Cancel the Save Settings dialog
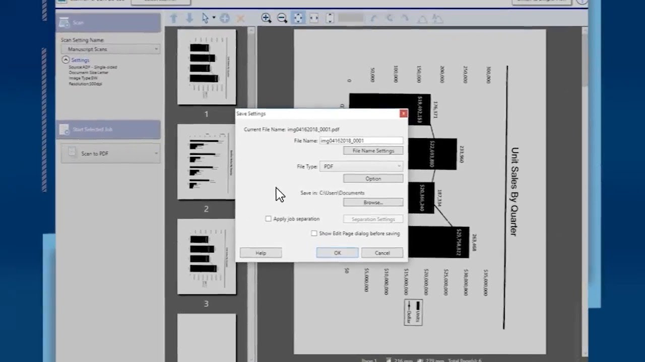Viewport: 645px width, 362px height. 382,253
